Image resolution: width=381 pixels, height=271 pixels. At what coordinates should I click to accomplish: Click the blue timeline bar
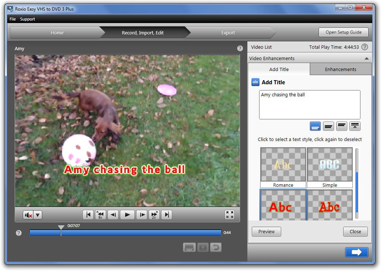[141, 233]
